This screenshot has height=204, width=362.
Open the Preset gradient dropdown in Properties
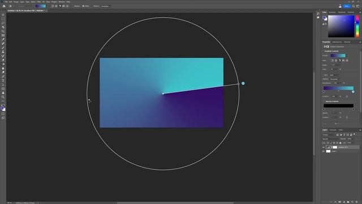point(338,56)
